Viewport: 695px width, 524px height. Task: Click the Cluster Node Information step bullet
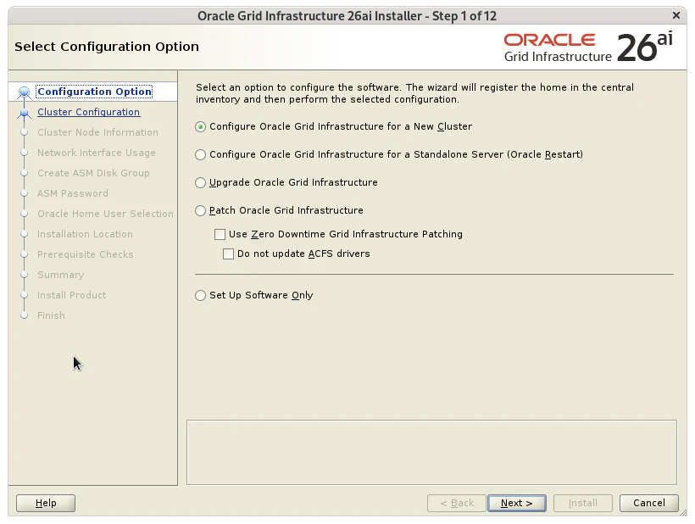click(25, 132)
